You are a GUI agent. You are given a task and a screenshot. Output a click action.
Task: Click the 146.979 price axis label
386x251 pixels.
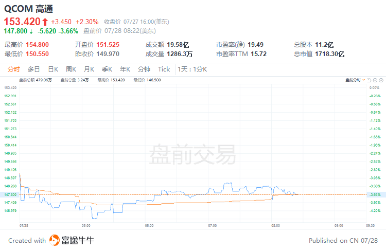coord(10,211)
